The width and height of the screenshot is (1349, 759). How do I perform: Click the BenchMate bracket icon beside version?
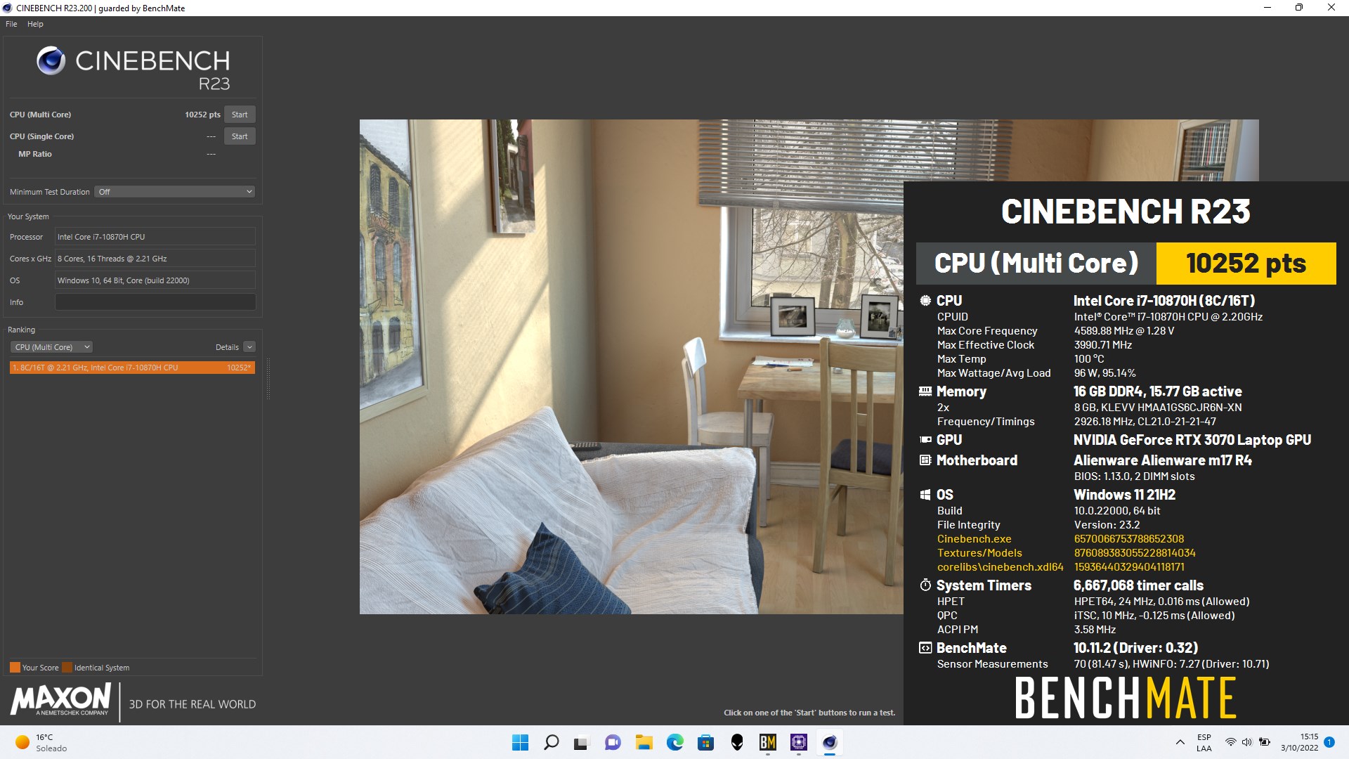tap(925, 648)
